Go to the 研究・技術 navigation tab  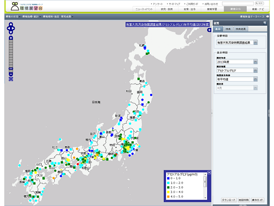coord(167,9)
